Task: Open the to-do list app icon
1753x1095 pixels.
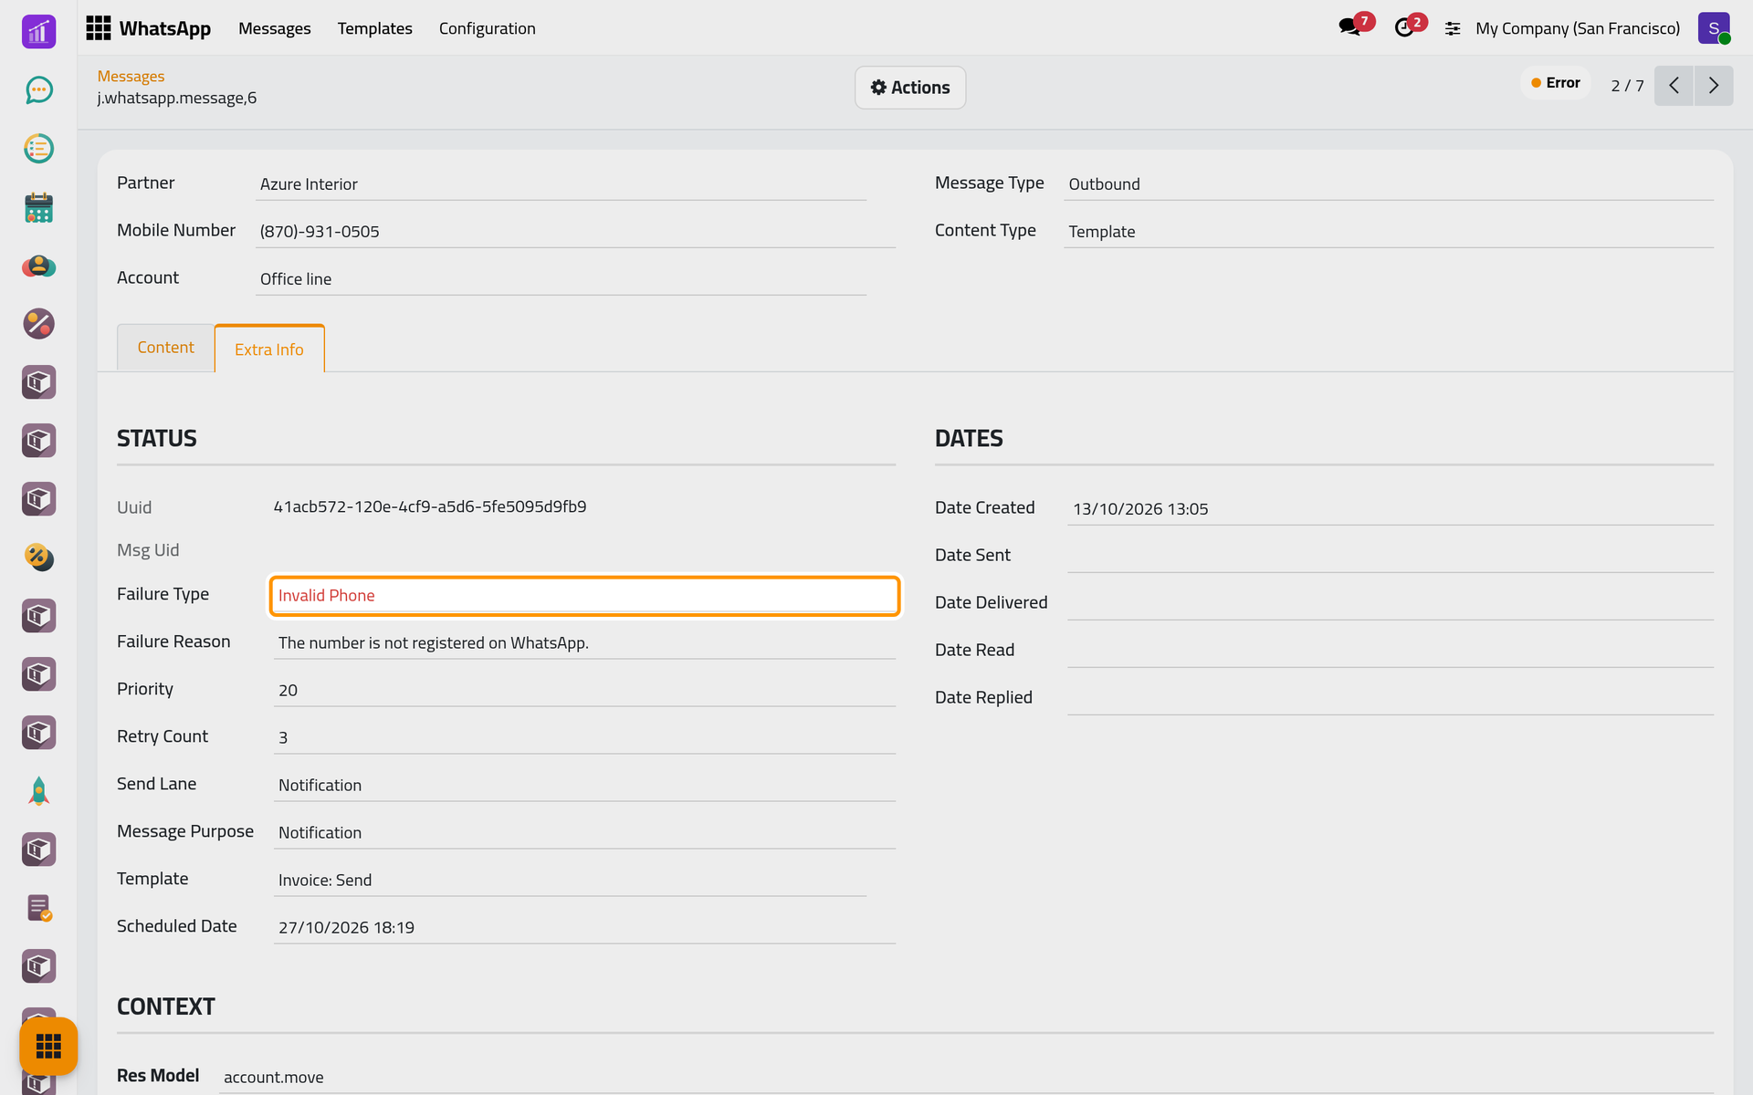Action: click(x=38, y=149)
